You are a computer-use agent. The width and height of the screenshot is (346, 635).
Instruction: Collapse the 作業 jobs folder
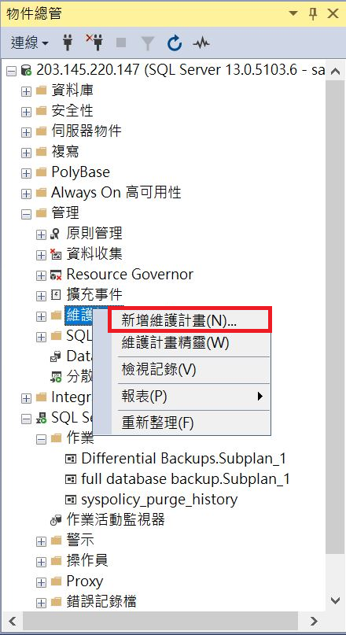pyautogui.click(x=41, y=439)
